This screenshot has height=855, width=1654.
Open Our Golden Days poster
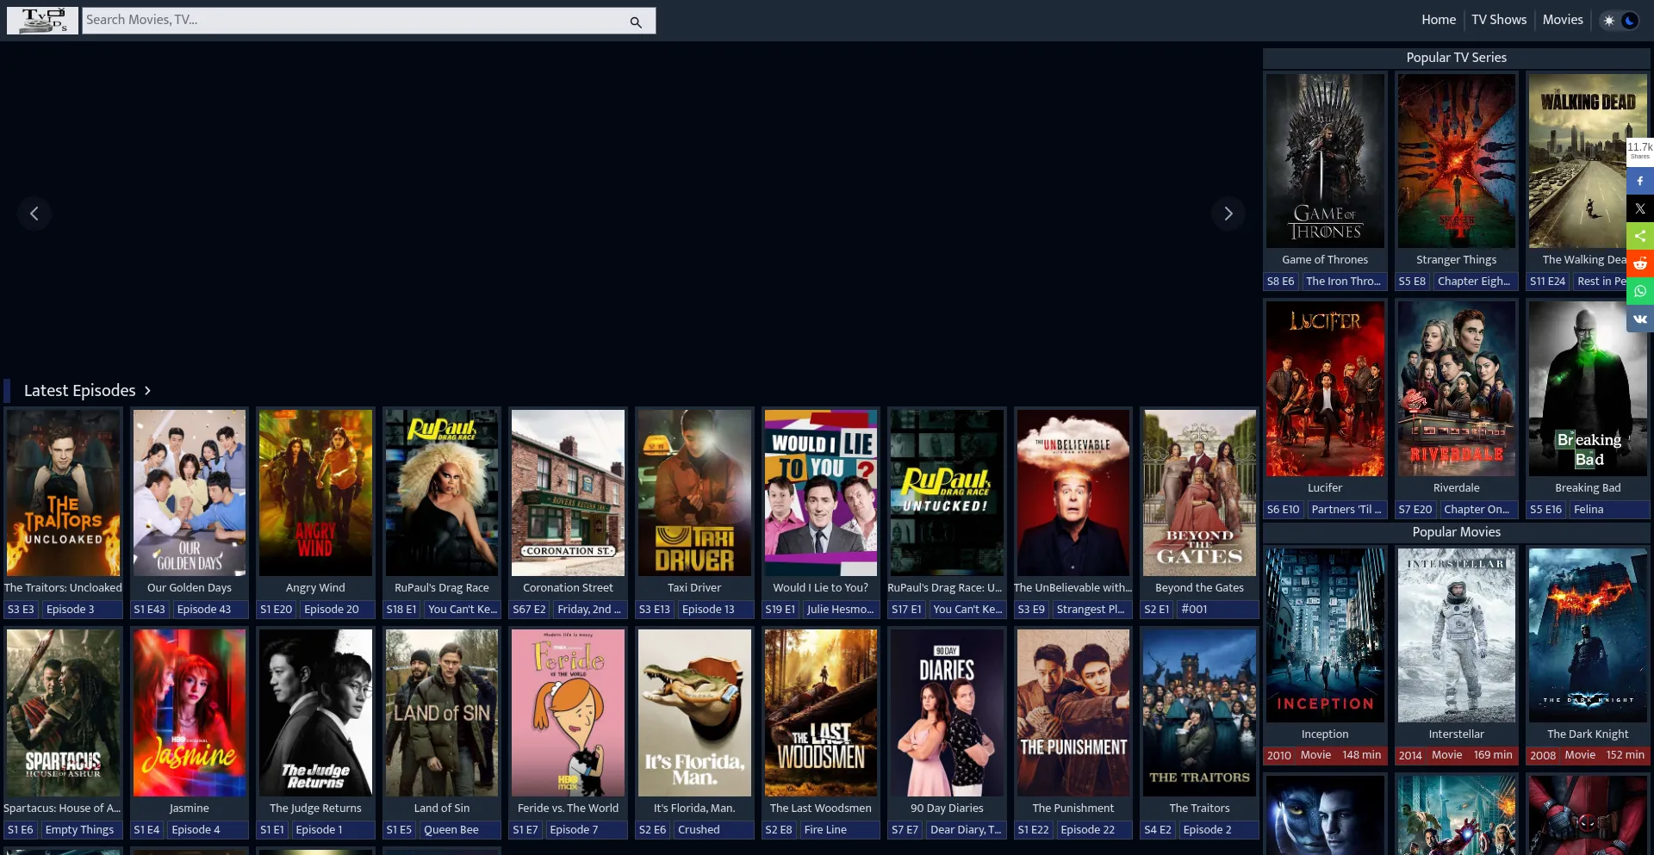[x=190, y=493]
